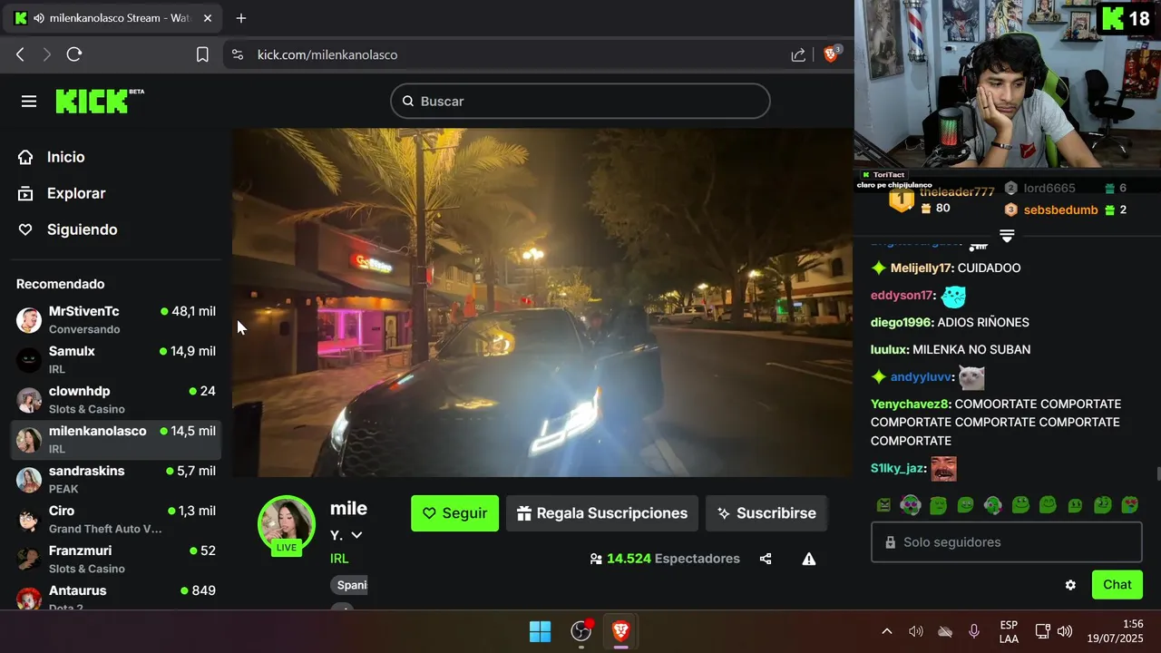Reload the page
Viewport: 1161px width, 653px height.
(x=74, y=54)
